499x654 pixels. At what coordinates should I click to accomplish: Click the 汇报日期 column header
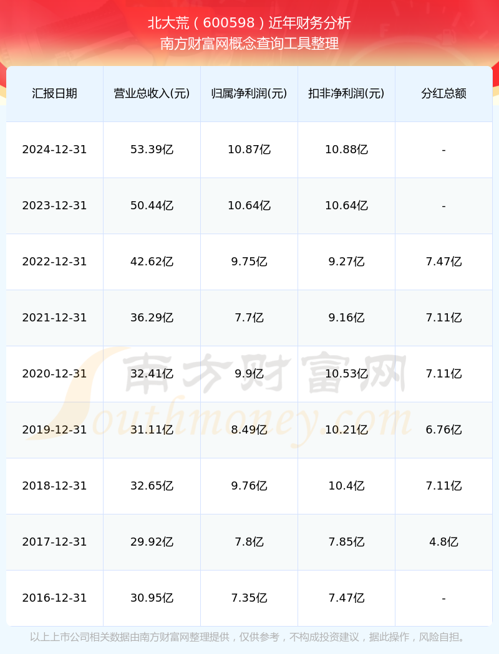pyautogui.click(x=55, y=93)
